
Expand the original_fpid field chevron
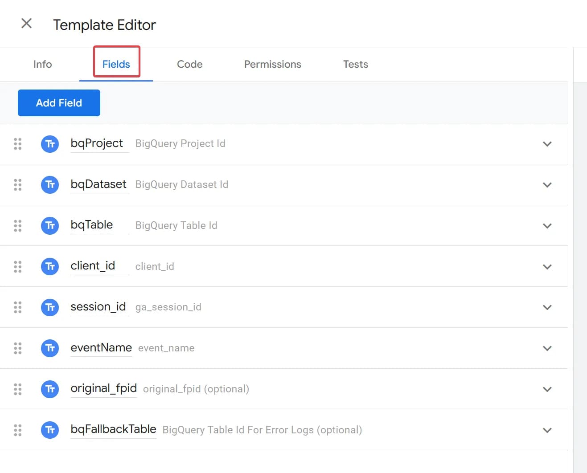(x=547, y=389)
